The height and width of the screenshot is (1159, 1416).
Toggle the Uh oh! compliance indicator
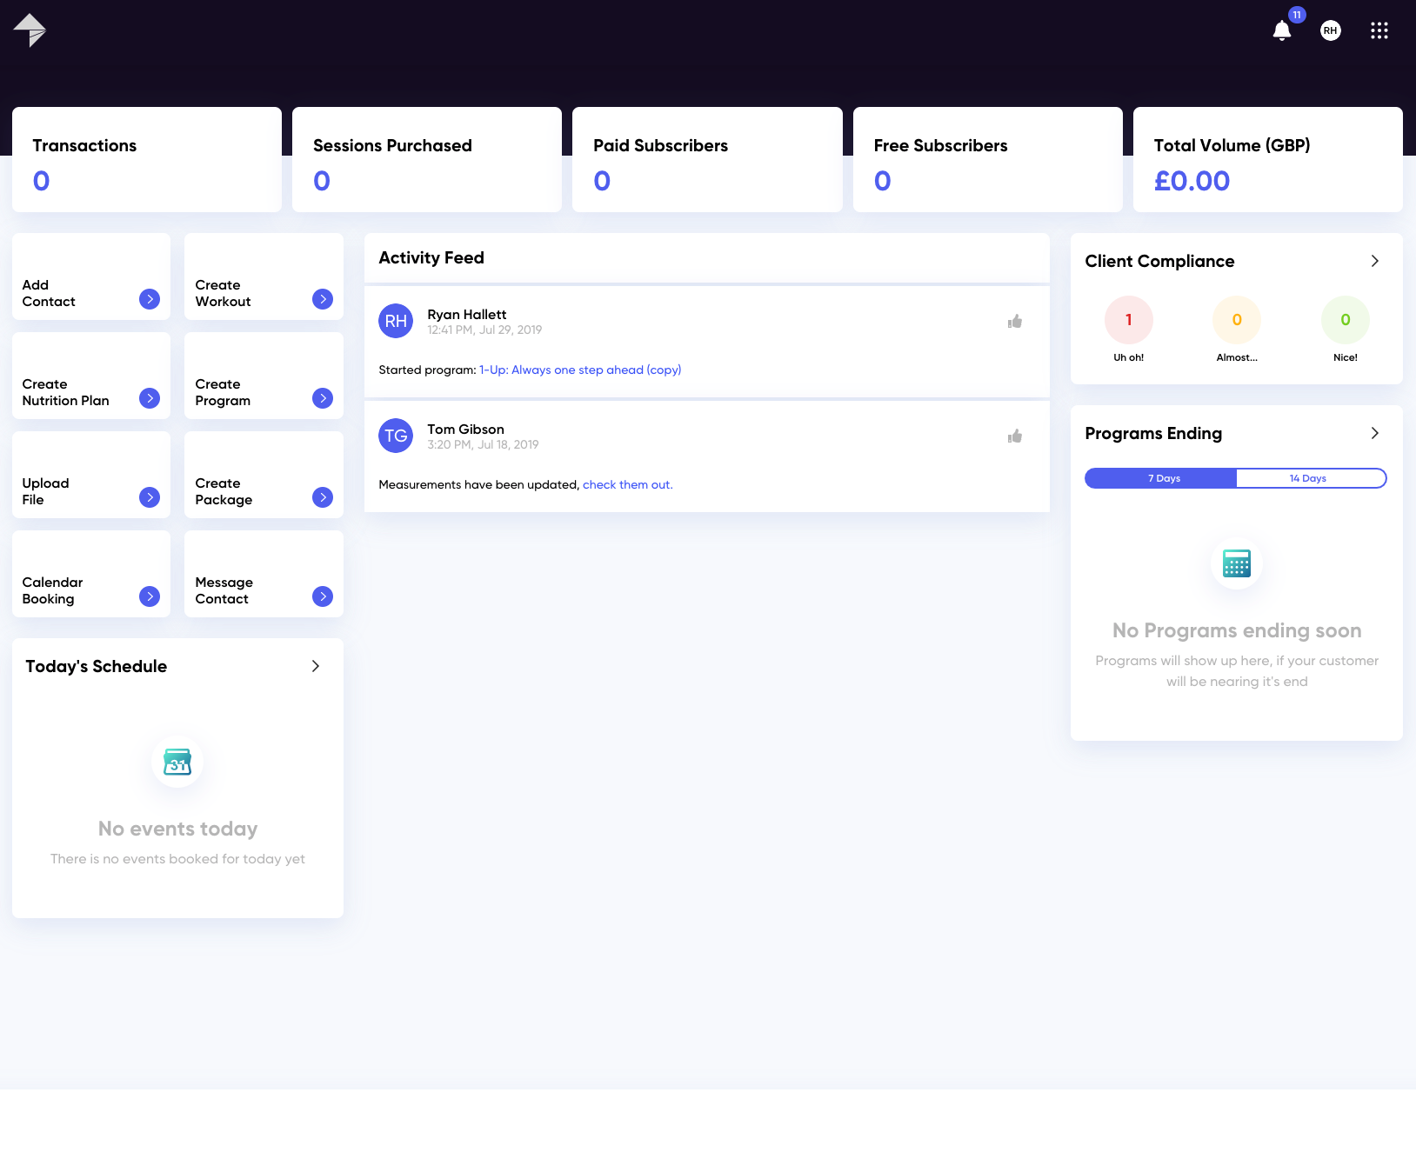click(x=1128, y=319)
